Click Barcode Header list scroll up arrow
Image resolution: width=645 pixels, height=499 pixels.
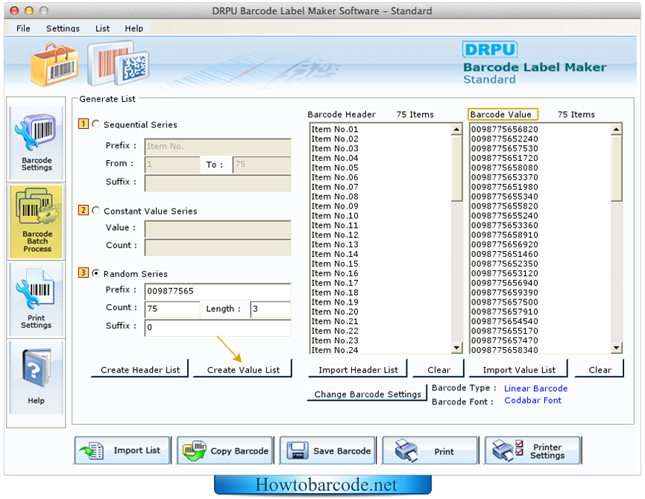click(x=456, y=130)
